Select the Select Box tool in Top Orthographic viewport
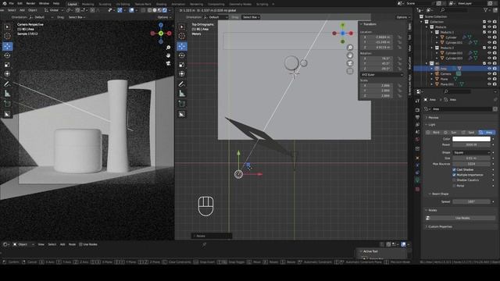The height and width of the screenshot is (281, 500). click(182, 27)
